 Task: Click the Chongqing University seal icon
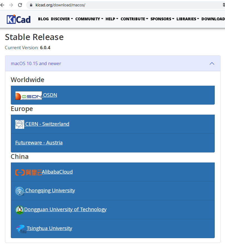(19, 191)
